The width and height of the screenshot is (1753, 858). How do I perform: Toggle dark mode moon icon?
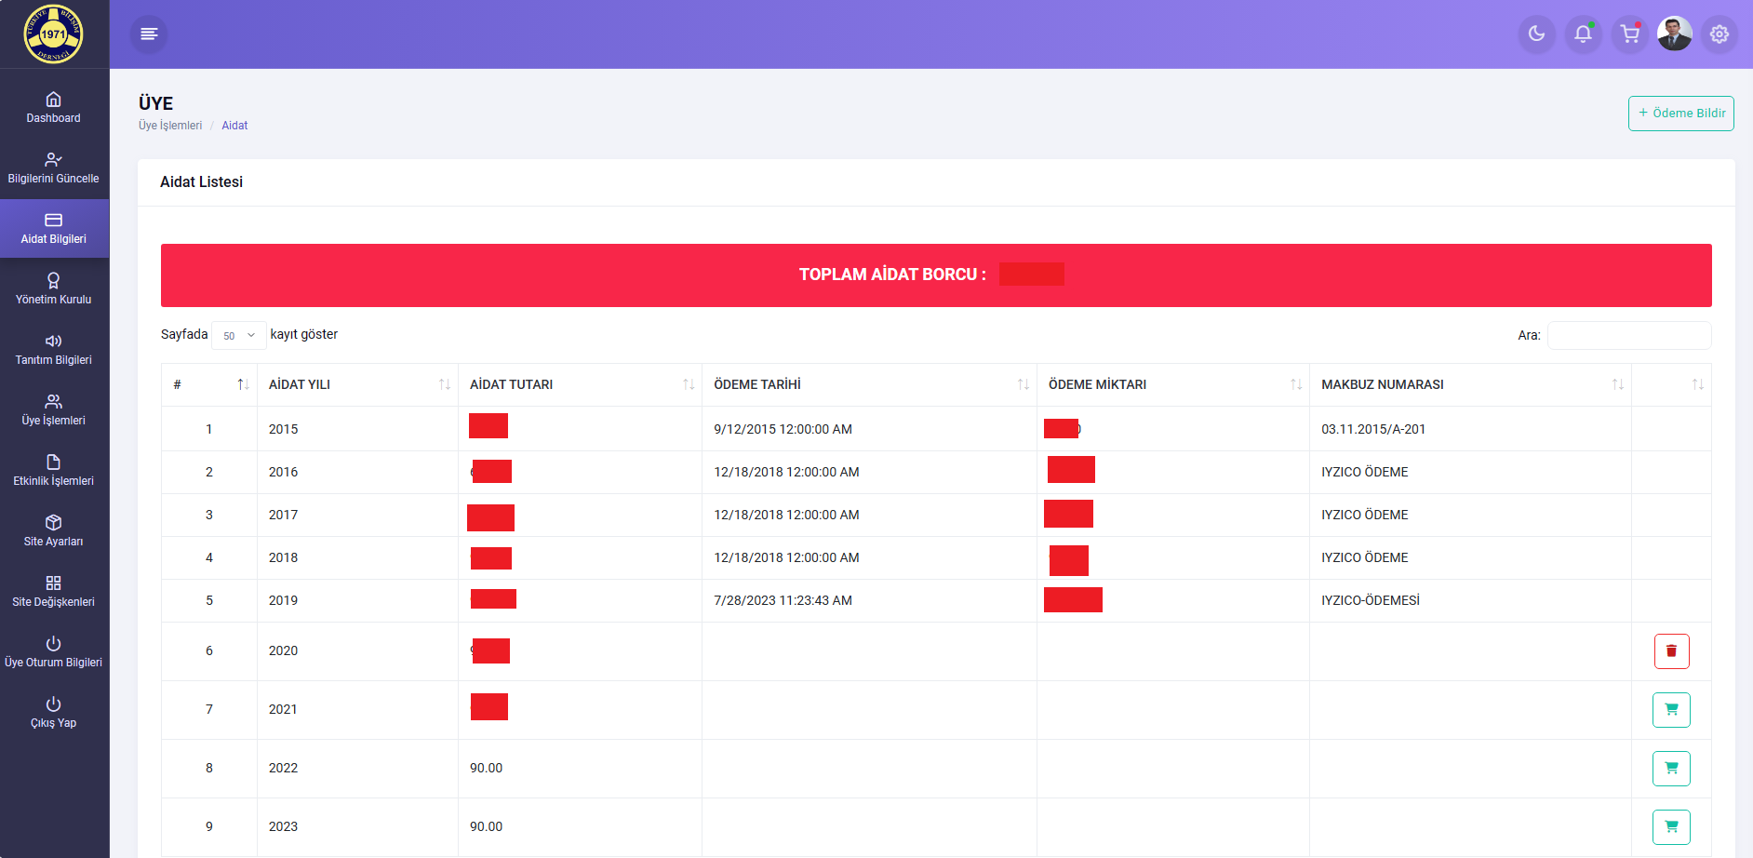pyautogui.click(x=1537, y=34)
